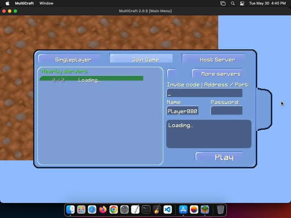Click the Name field containing Player880

pos(183,110)
